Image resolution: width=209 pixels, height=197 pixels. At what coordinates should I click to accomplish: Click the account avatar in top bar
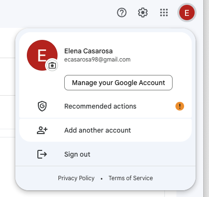pos(187,12)
